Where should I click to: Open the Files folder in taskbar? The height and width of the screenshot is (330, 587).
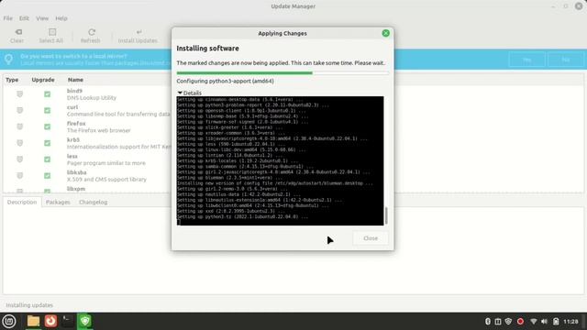click(x=33, y=321)
